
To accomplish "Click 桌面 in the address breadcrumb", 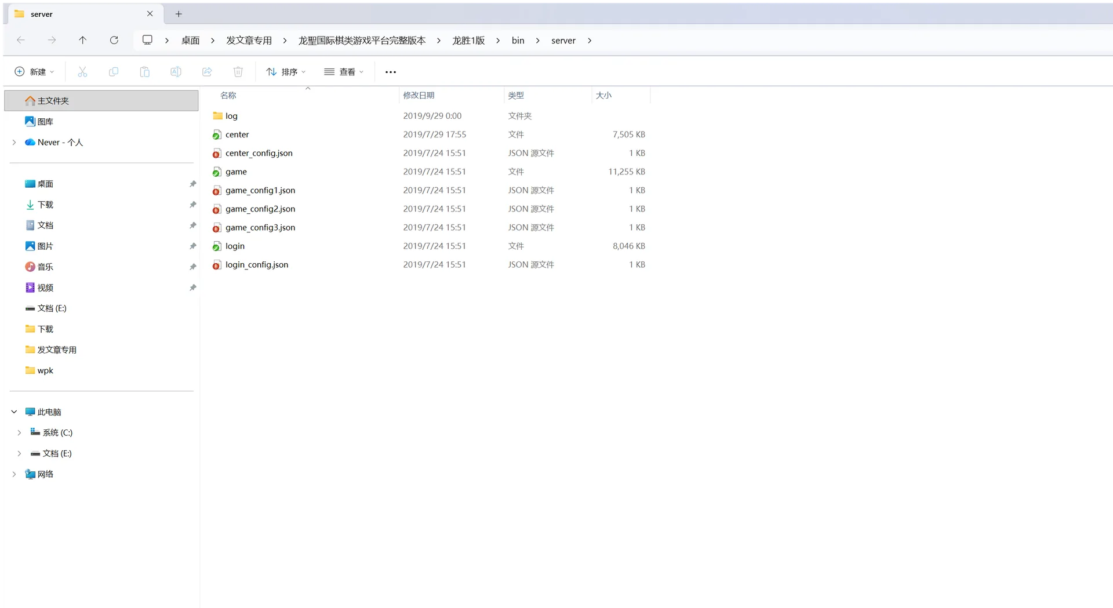I will coord(190,41).
